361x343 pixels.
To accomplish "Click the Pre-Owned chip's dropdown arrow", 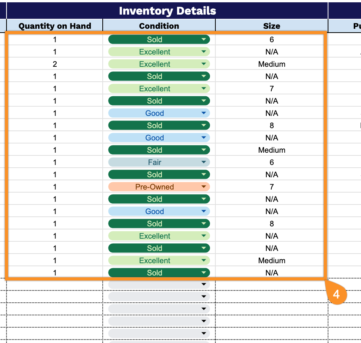I will pos(203,187).
